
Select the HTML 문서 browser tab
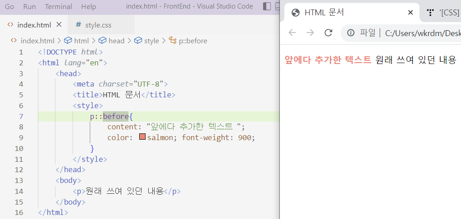352,12
